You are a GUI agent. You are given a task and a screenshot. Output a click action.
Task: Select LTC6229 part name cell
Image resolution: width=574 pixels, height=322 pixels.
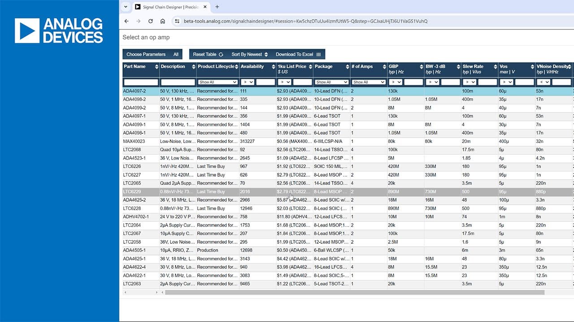coord(141,191)
